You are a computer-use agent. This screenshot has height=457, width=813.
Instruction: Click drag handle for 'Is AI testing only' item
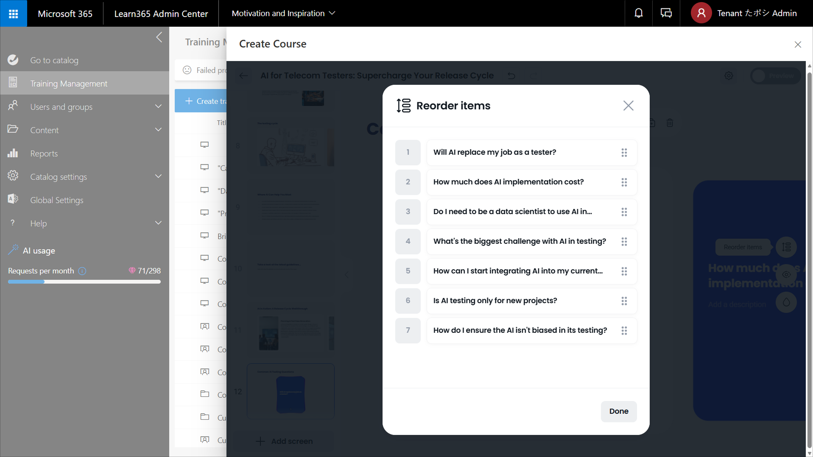pyautogui.click(x=624, y=301)
